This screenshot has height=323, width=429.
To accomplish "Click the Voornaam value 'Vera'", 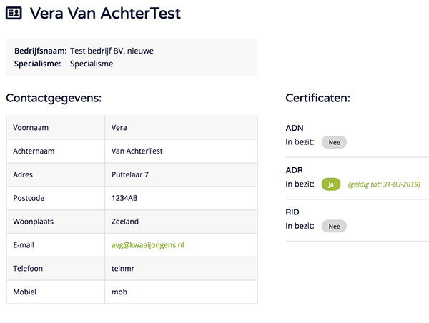I will pos(120,128).
